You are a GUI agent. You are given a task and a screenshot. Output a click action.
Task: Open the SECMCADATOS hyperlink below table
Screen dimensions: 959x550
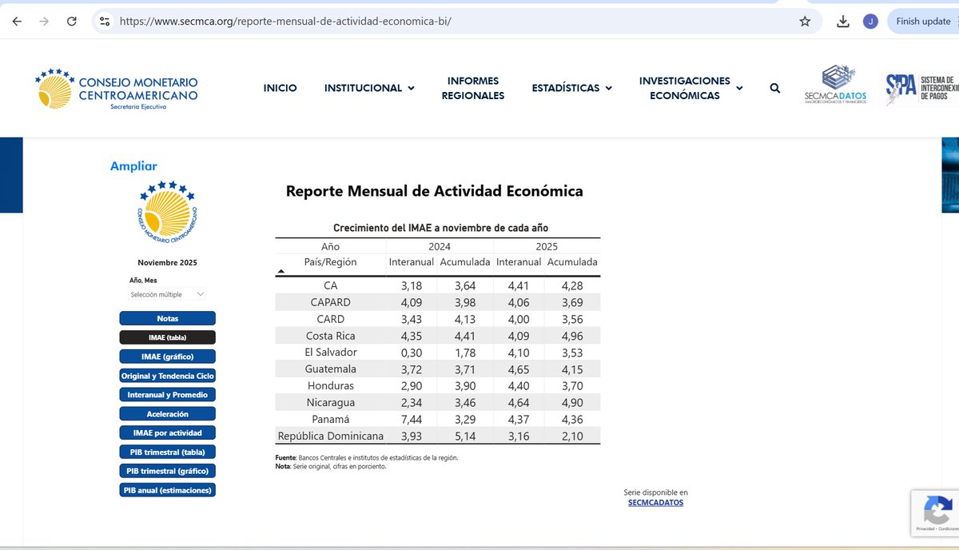[x=655, y=503]
